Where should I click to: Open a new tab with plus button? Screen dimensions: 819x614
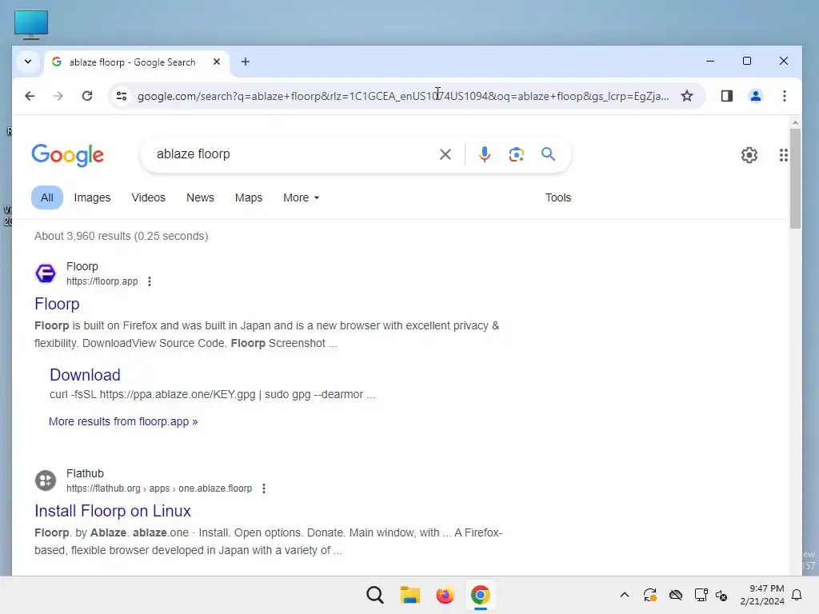[x=245, y=62]
